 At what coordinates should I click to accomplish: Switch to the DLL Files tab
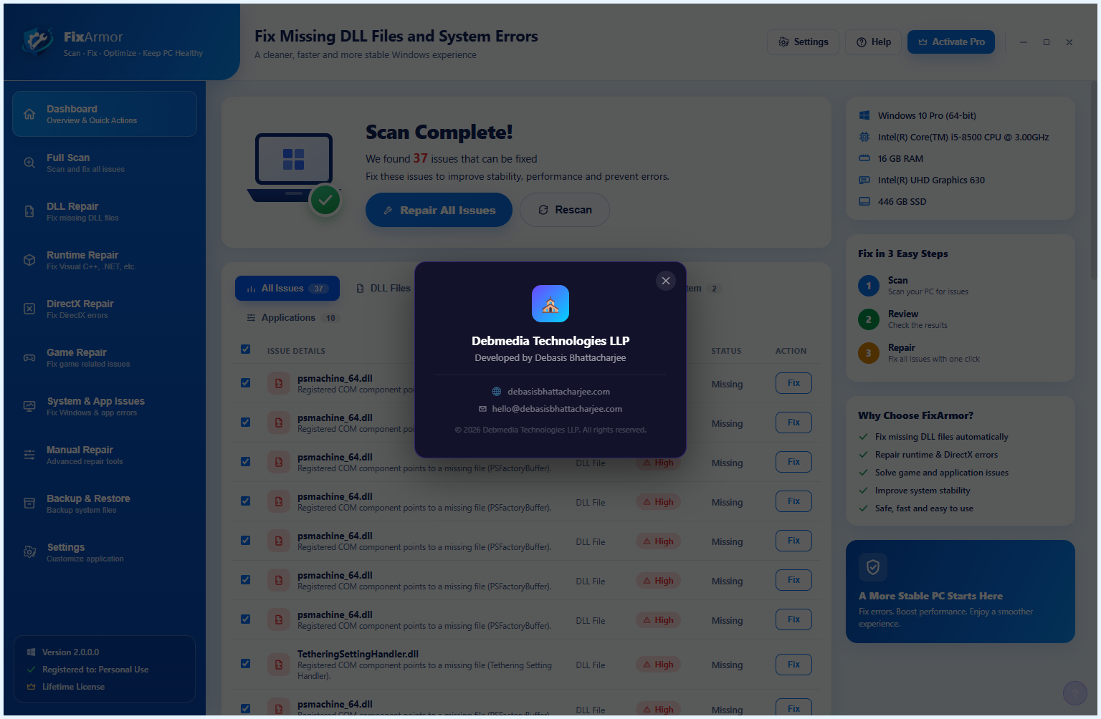coord(383,289)
